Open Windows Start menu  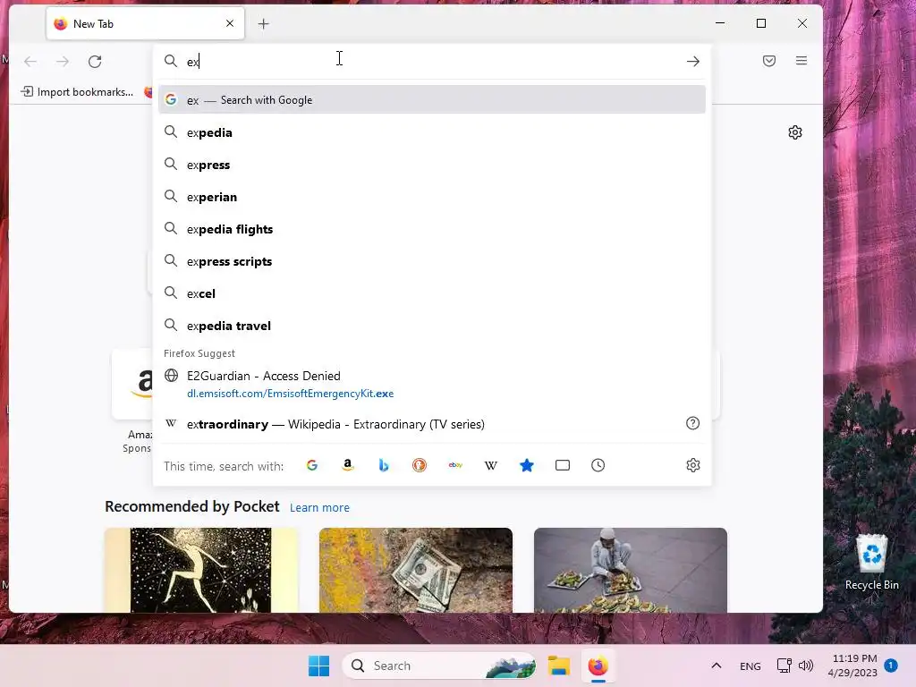coord(319,666)
